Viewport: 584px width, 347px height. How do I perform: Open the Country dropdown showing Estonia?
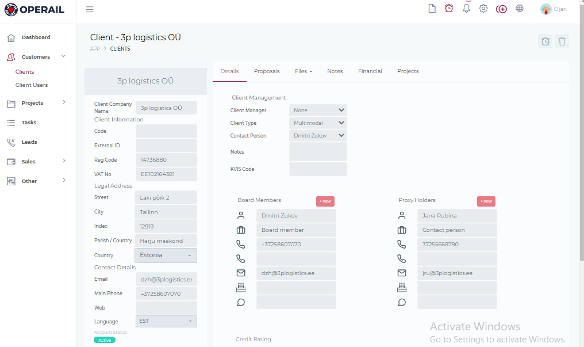click(x=166, y=256)
